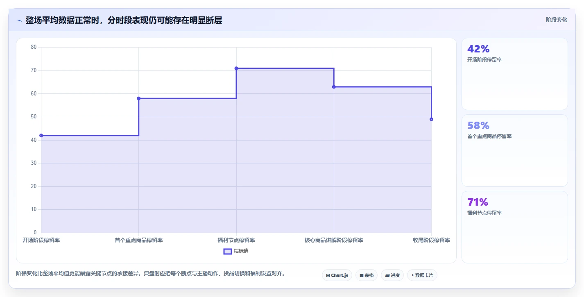
Task: Open the 58% 首个重点商品停留率 card
Action: (x=515, y=151)
